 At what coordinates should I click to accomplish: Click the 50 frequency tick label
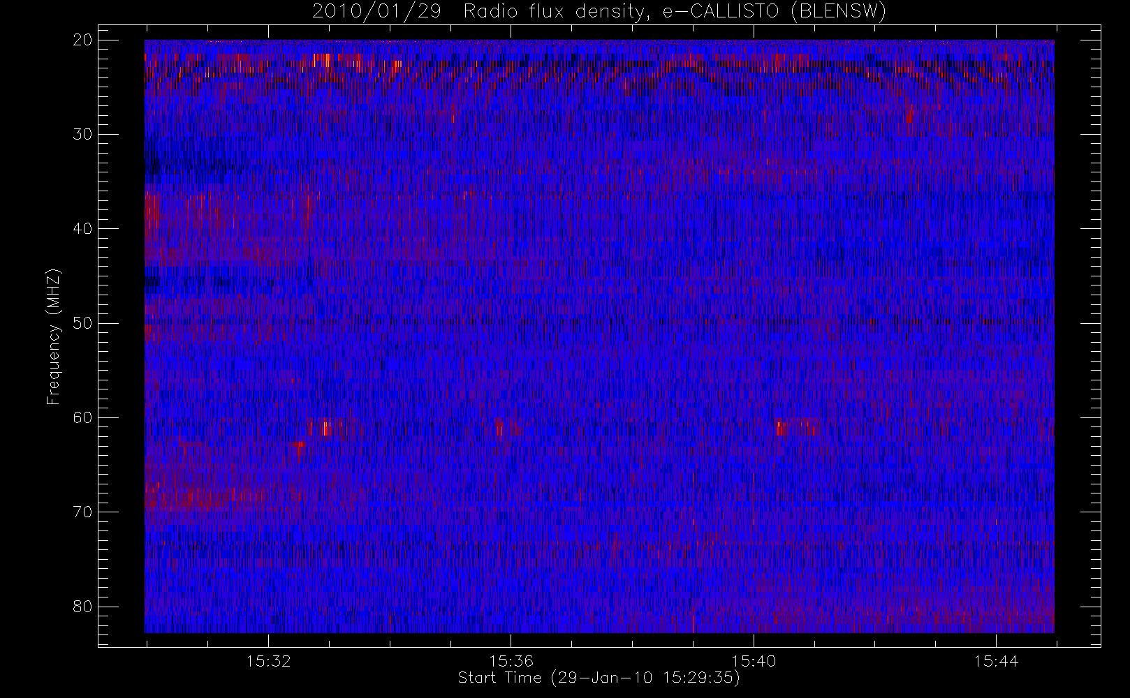tap(82, 323)
